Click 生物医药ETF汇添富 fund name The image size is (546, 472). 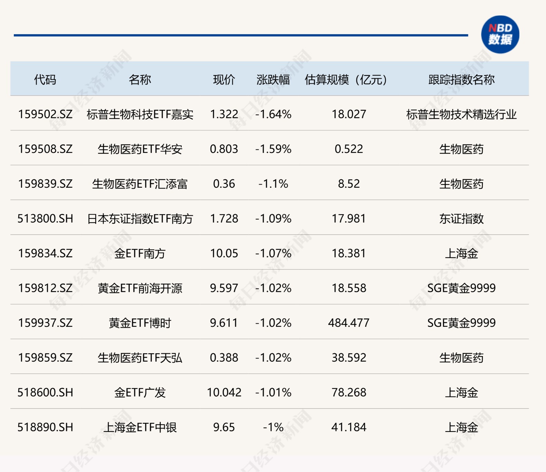pos(140,184)
